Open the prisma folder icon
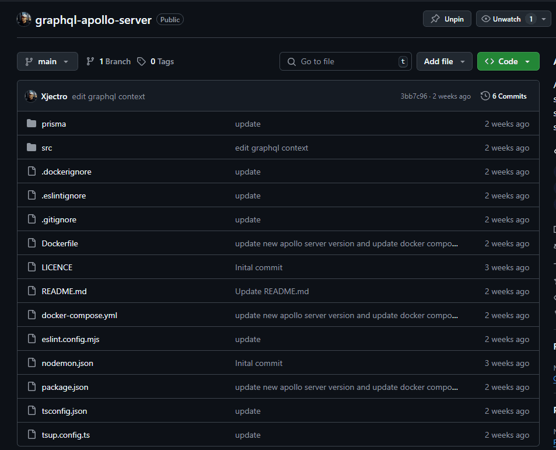The image size is (556, 450). 32,124
